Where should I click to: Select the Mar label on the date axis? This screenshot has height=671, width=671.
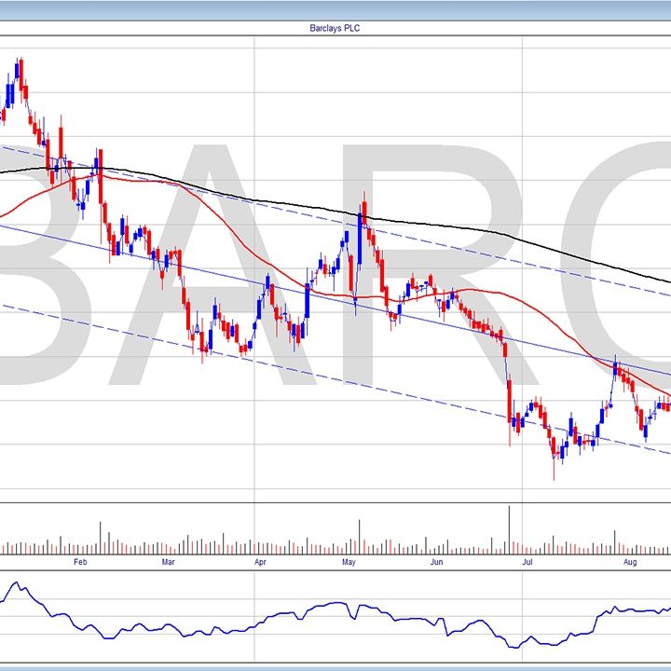tap(169, 562)
